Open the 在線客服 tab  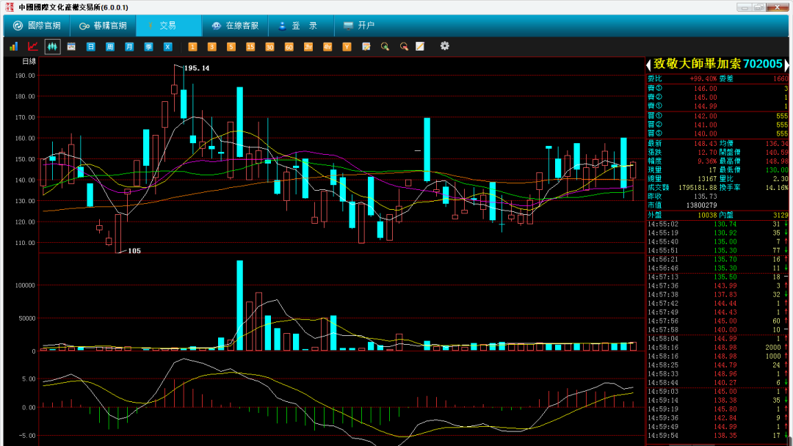click(x=235, y=26)
